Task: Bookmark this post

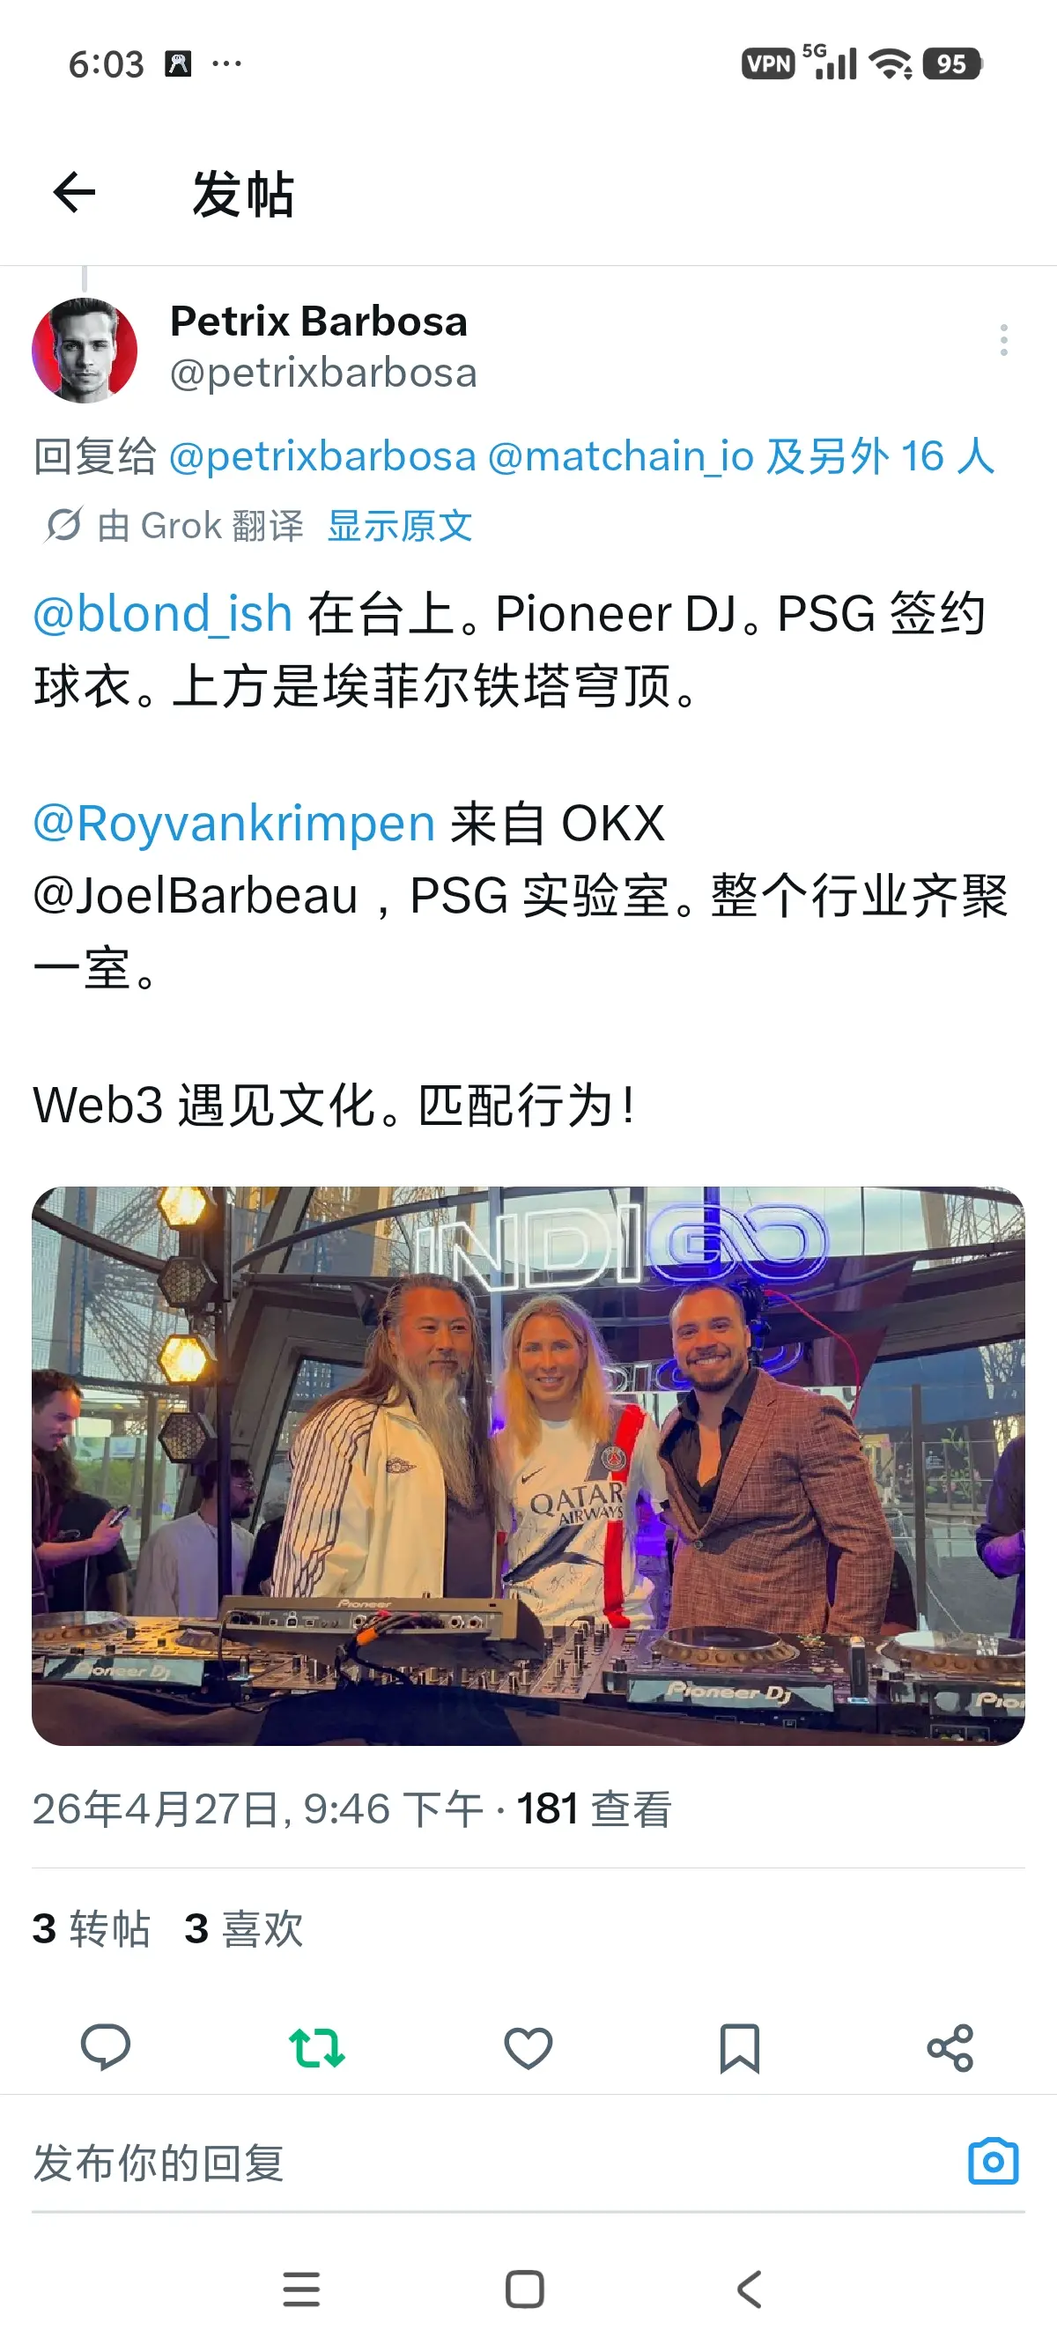Action: point(739,2047)
